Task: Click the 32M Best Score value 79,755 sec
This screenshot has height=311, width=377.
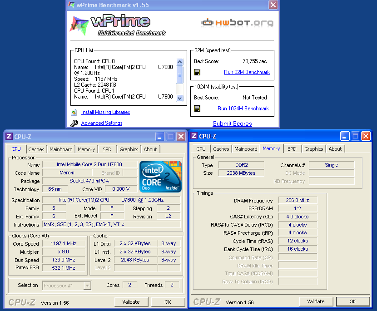Action: point(255,61)
